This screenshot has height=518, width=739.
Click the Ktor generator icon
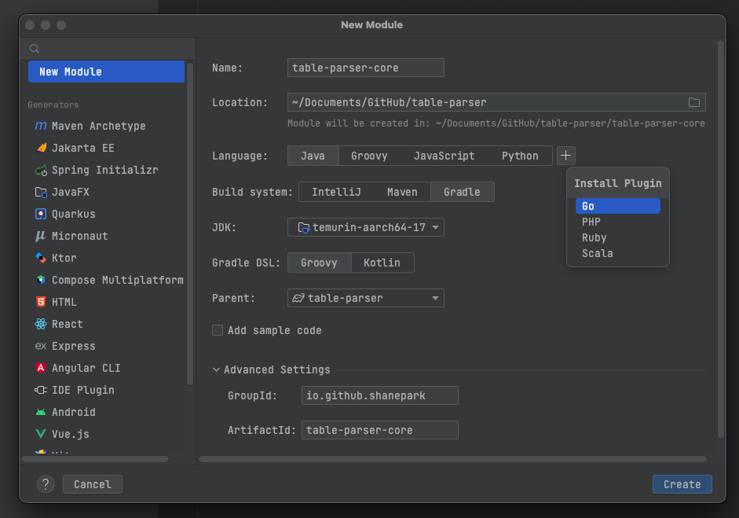[41, 258]
